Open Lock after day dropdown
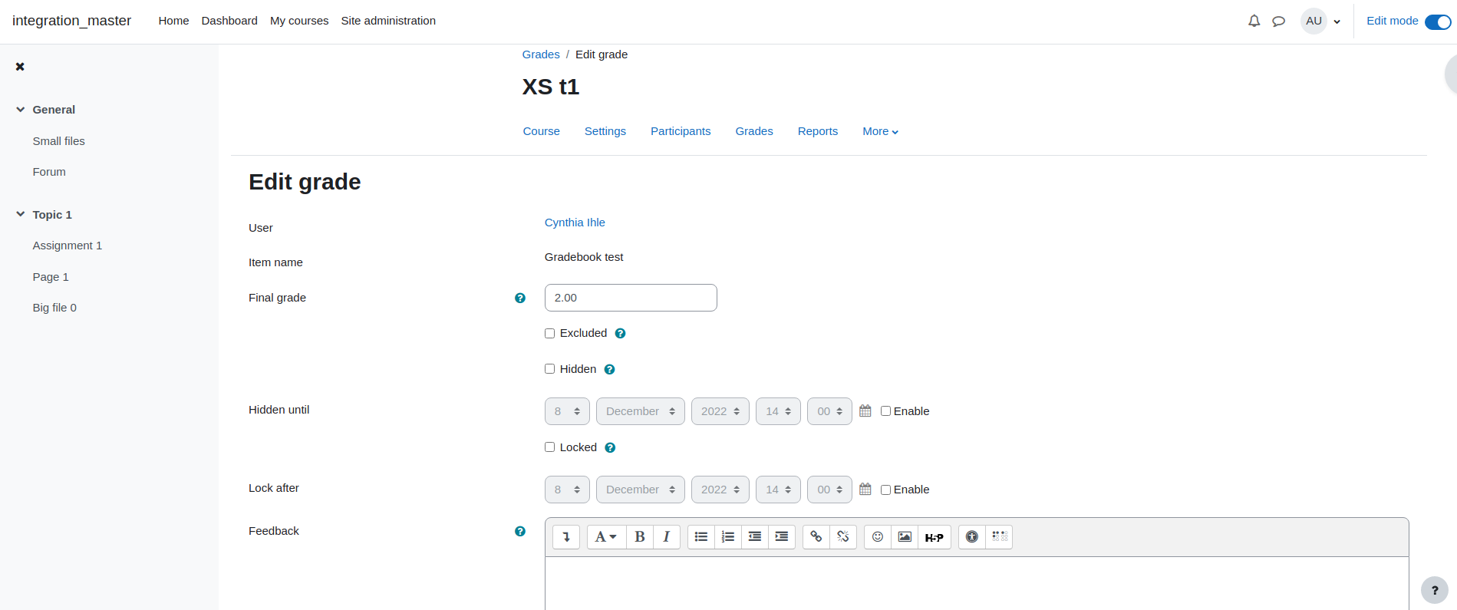Viewport: 1457px width, 610px height. 567,490
